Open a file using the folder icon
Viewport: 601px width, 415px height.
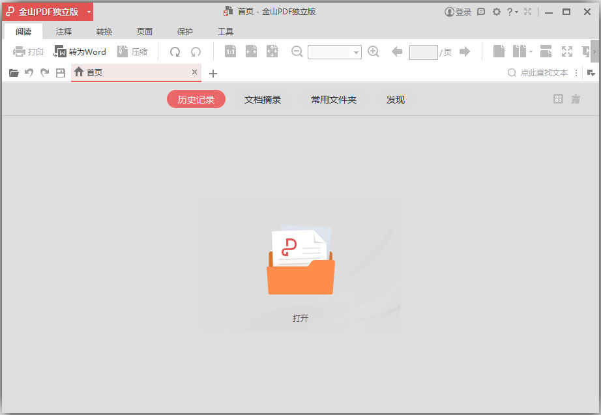pyautogui.click(x=13, y=73)
